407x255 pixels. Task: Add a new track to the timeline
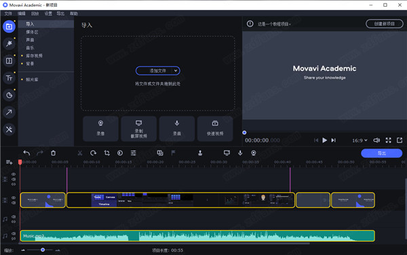[x=9, y=162]
